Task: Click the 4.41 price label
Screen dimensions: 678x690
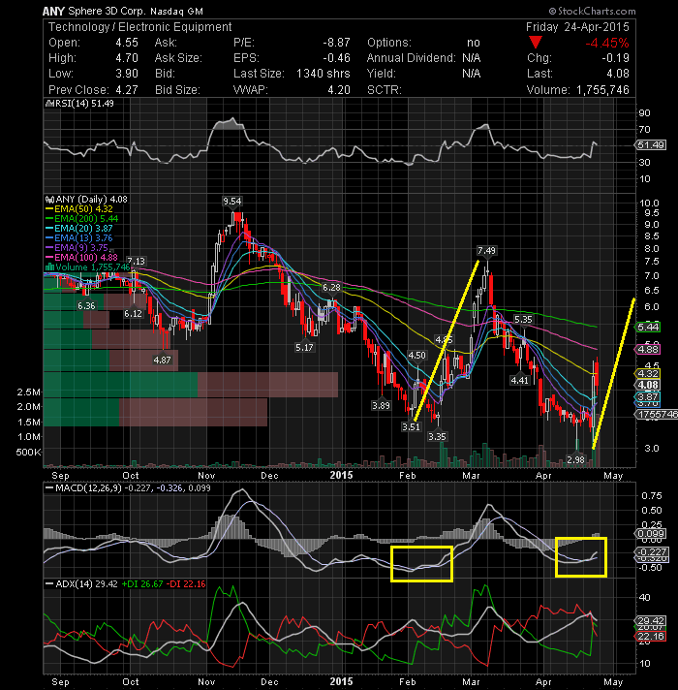Action: 519,380
